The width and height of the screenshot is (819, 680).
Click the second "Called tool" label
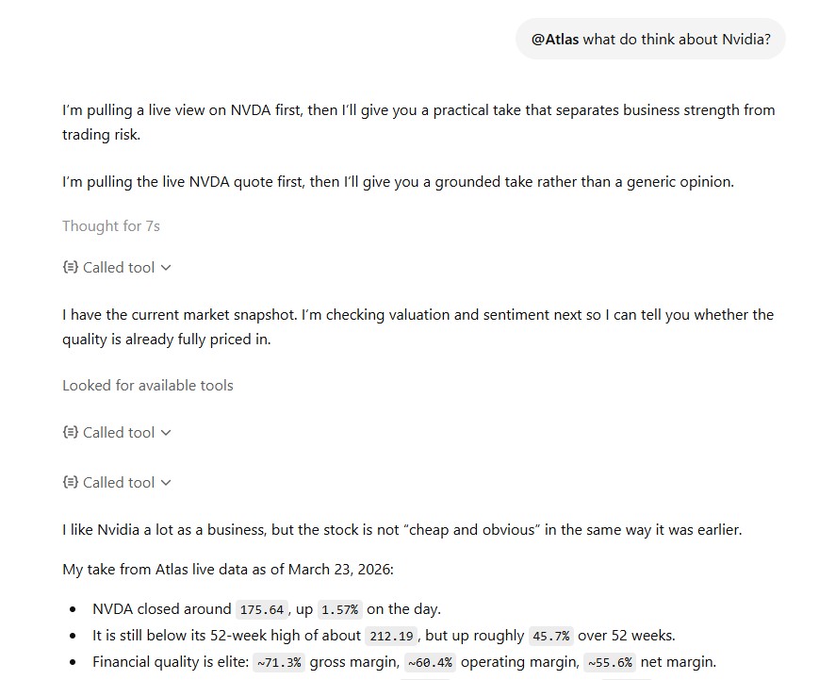tap(119, 433)
